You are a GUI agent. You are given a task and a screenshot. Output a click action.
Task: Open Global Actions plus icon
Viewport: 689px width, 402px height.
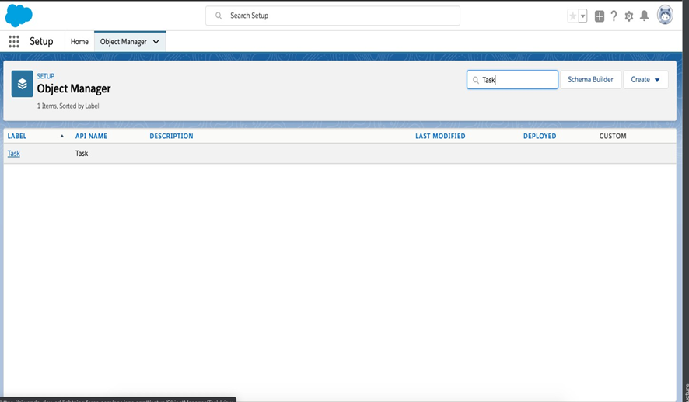600,16
